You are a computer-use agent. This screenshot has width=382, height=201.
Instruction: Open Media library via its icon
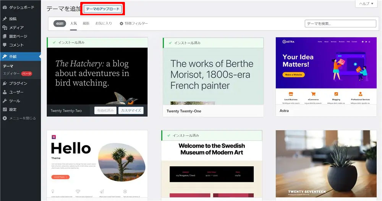coord(5,27)
